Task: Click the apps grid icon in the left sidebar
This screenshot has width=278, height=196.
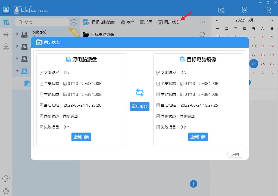Action: [x=6, y=47]
